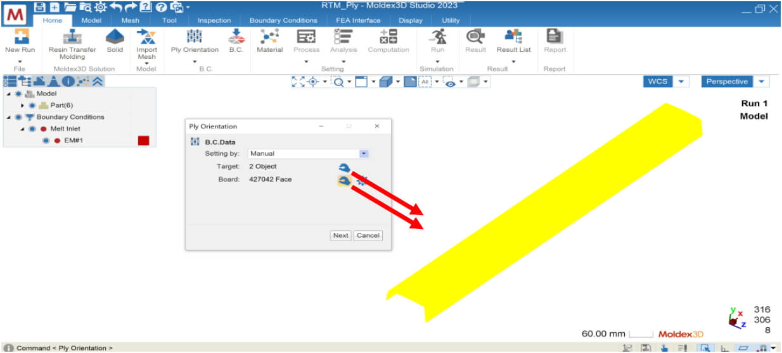
Task: Open the Perspective view dropdown arrow
Action: [x=761, y=82]
